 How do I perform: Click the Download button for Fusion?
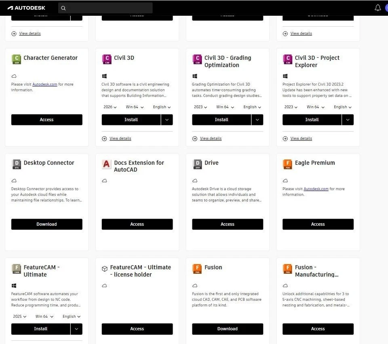(228, 329)
